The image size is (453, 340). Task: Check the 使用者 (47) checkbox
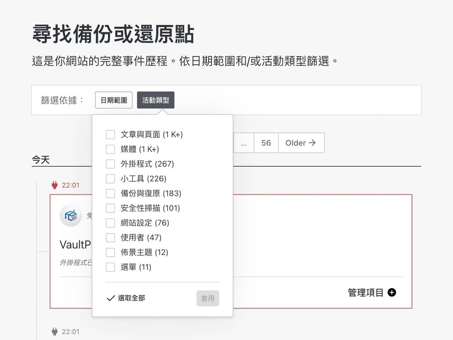110,238
